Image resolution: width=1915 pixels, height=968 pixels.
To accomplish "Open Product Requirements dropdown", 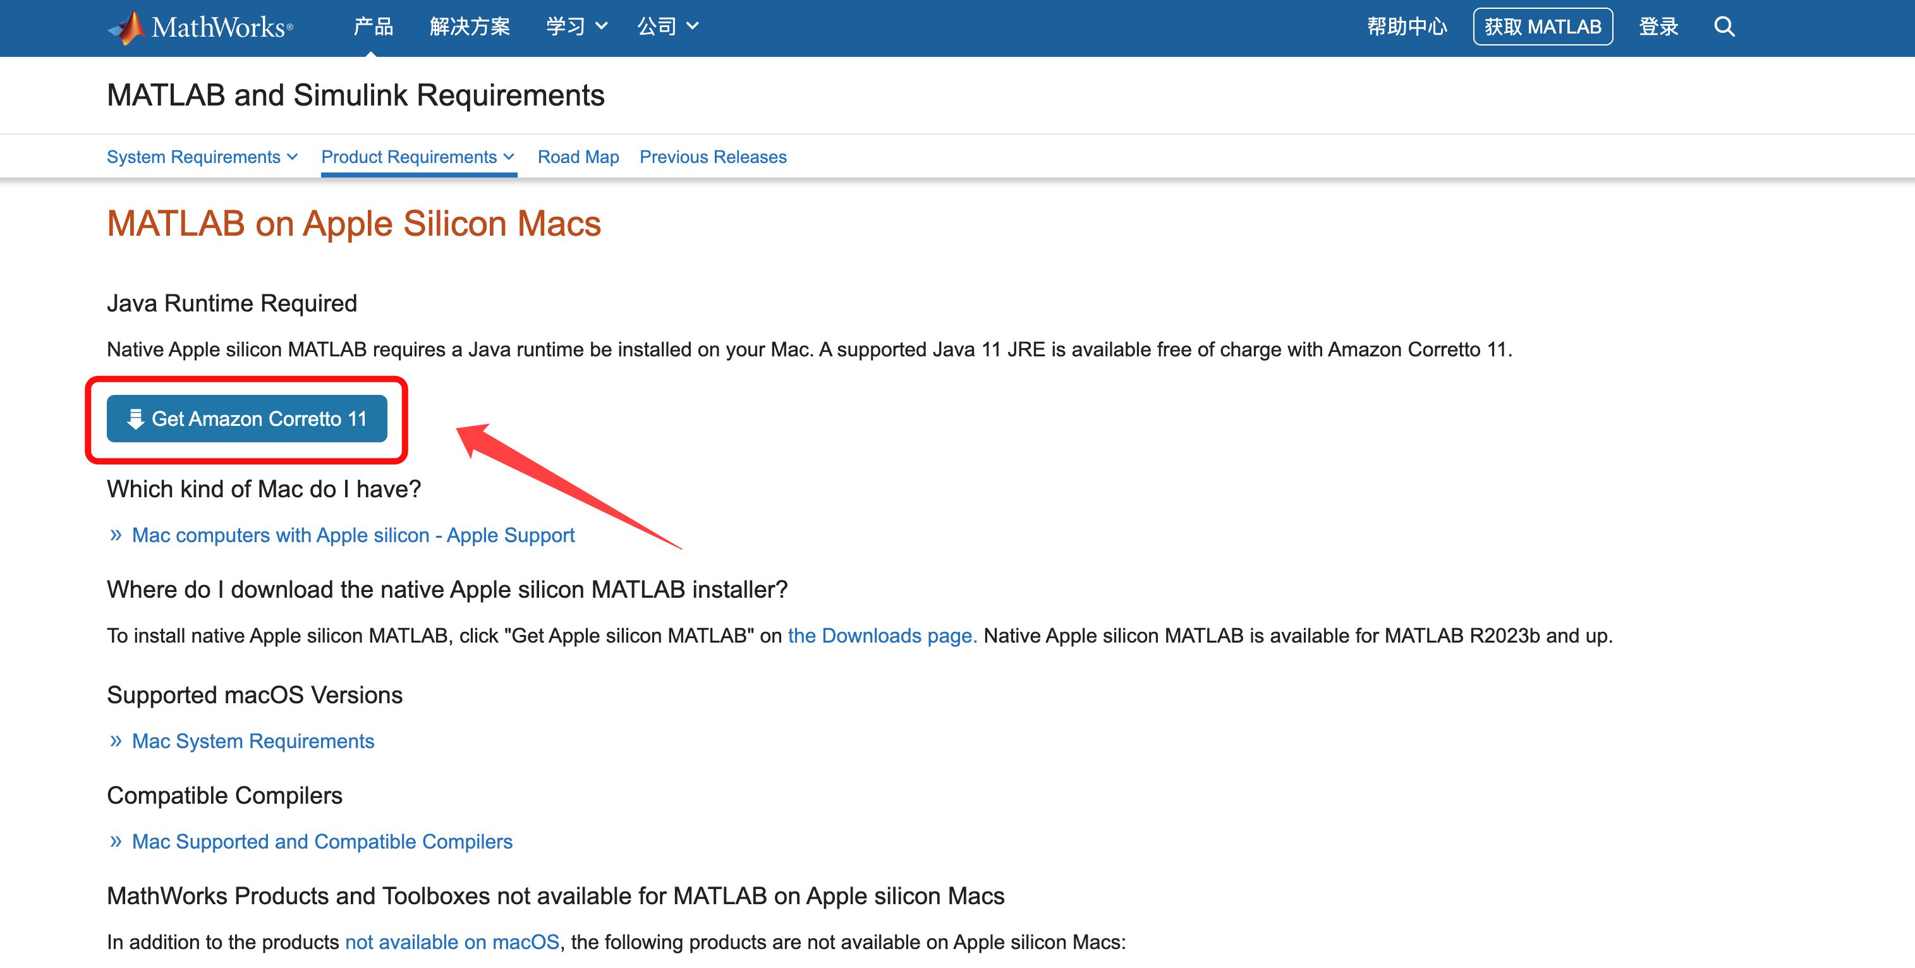I will 418,157.
